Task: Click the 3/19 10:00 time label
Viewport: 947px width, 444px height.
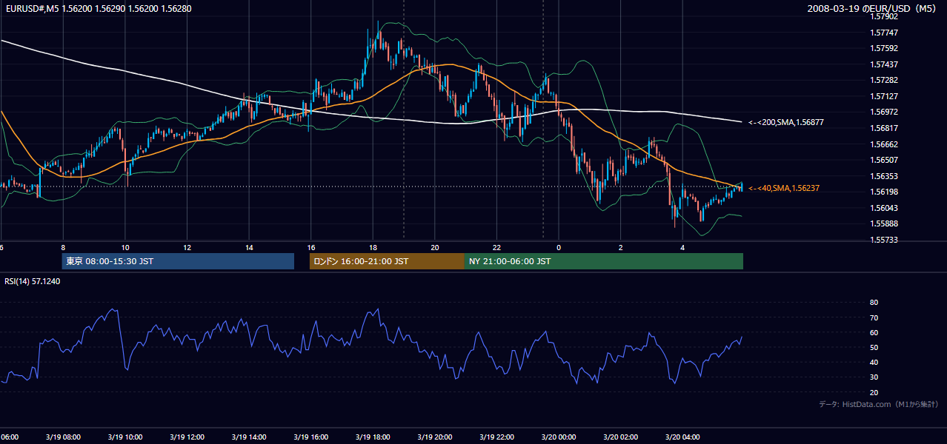Action: click(x=124, y=437)
